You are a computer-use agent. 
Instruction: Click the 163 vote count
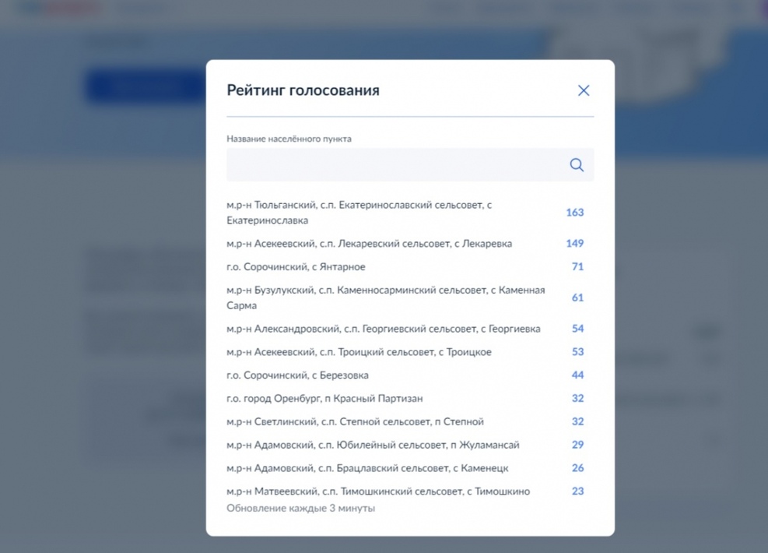pos(574,213)
